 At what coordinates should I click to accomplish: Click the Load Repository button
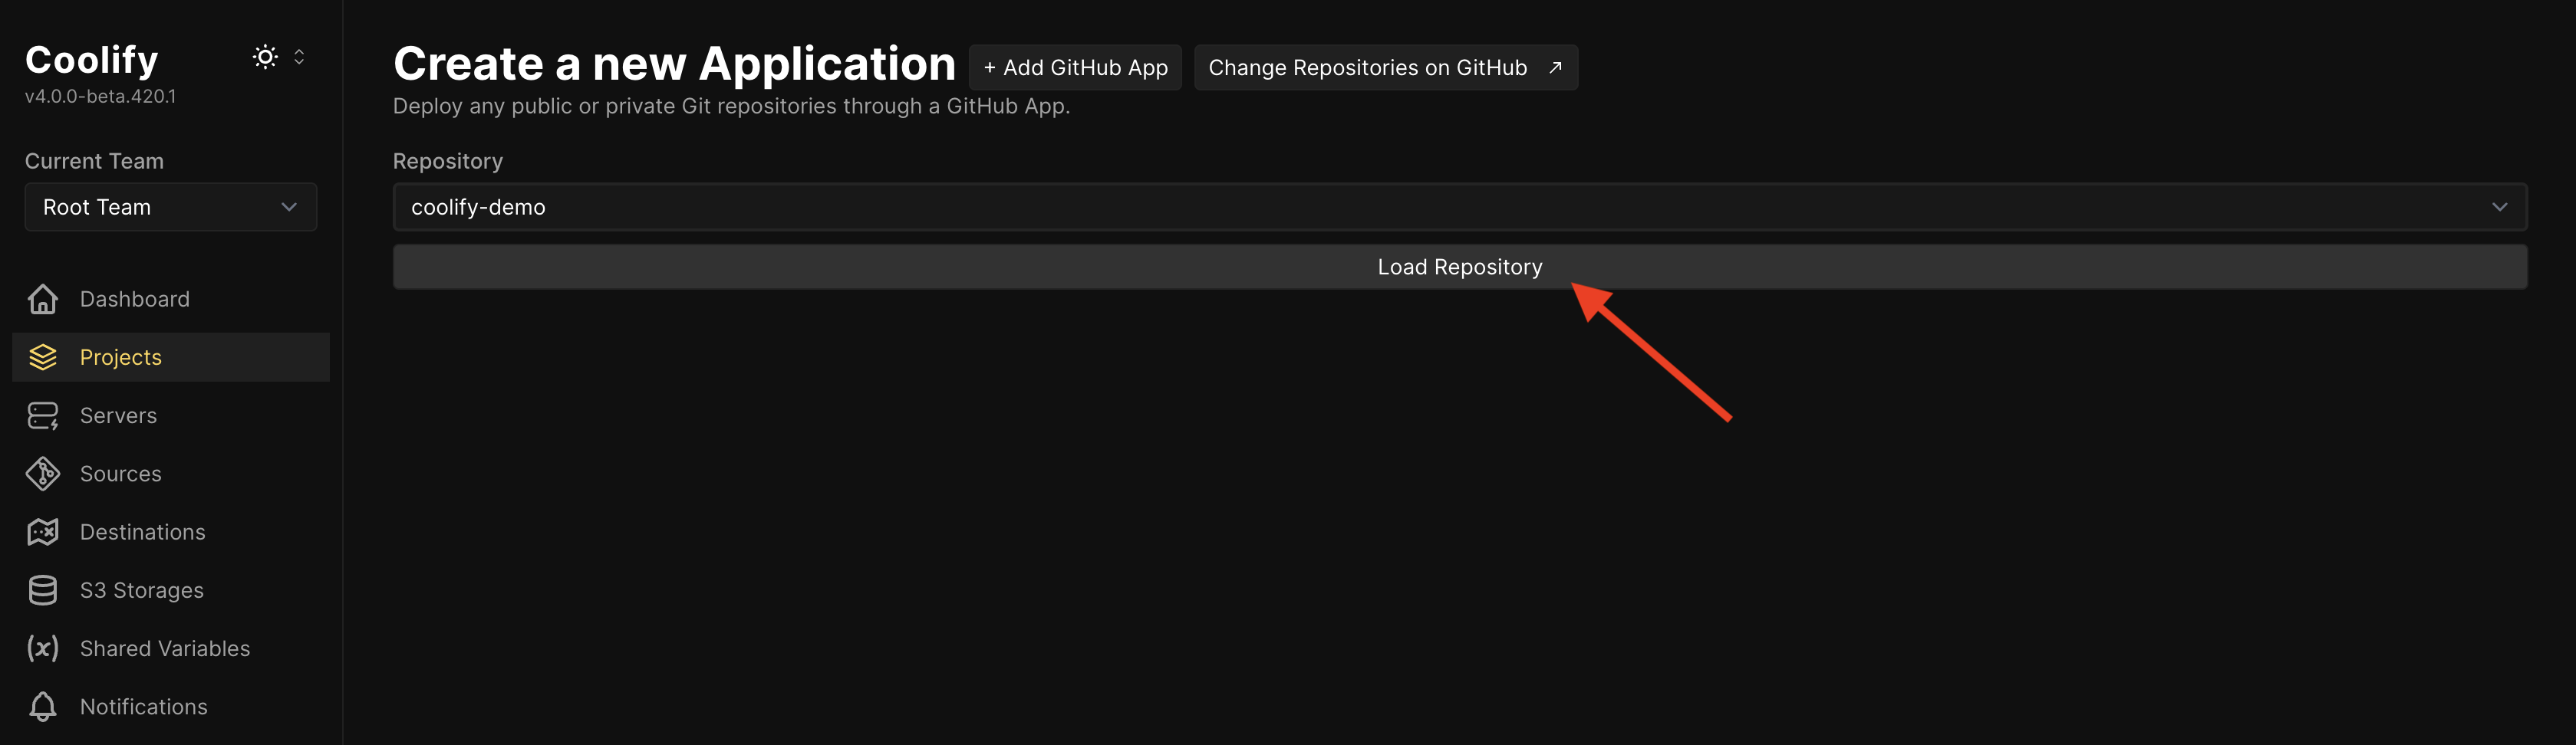(1460, 267)
